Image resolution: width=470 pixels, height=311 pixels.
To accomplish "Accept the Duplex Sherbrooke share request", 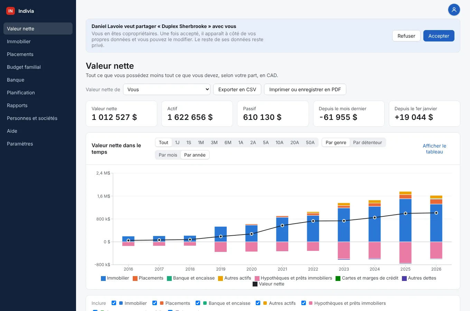I will point(439,36).
